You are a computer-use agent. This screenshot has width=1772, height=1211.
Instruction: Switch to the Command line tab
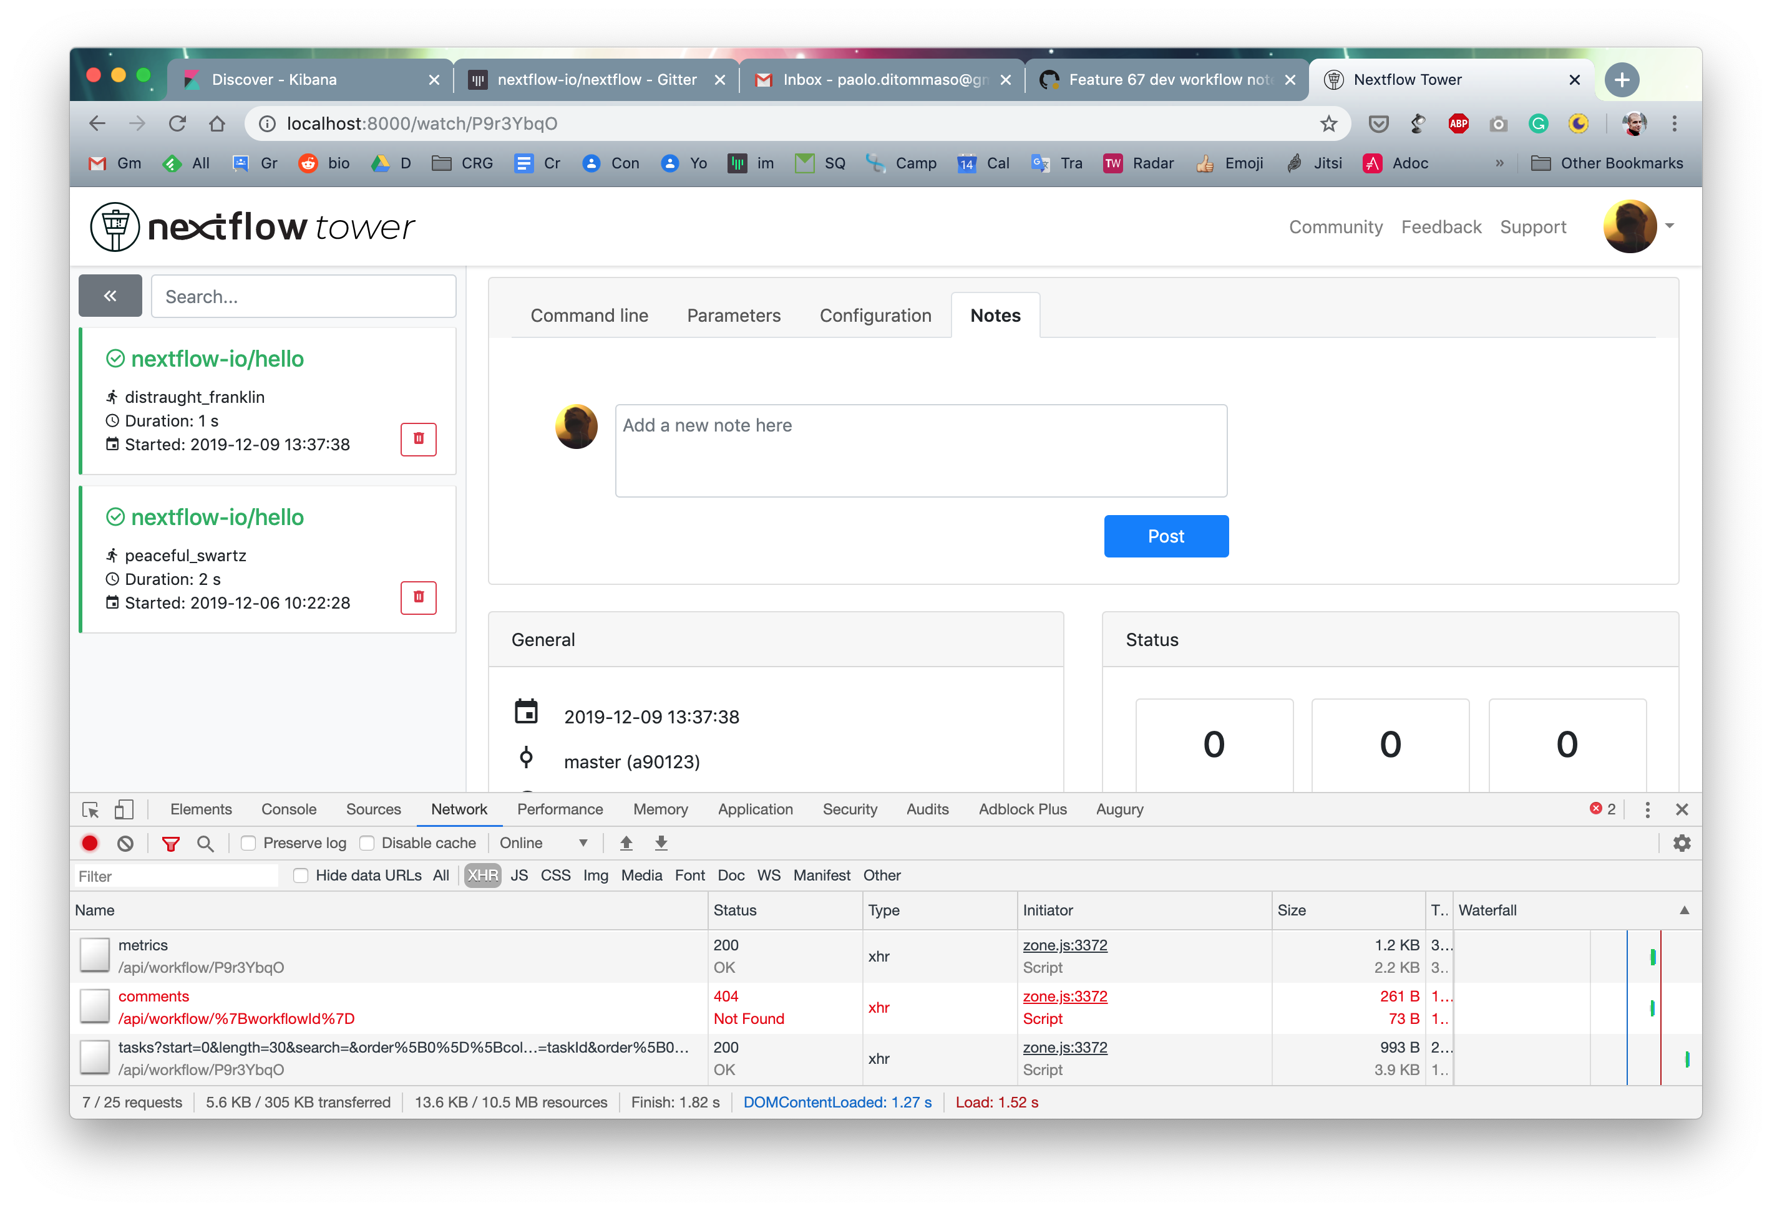pos(590,316)
